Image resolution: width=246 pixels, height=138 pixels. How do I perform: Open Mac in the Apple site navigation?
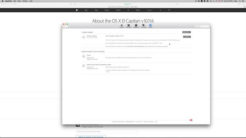(x=86, y=10)
